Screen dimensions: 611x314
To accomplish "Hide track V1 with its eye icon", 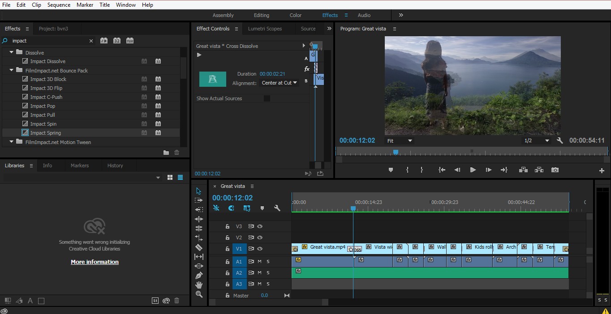I will 260,249.
